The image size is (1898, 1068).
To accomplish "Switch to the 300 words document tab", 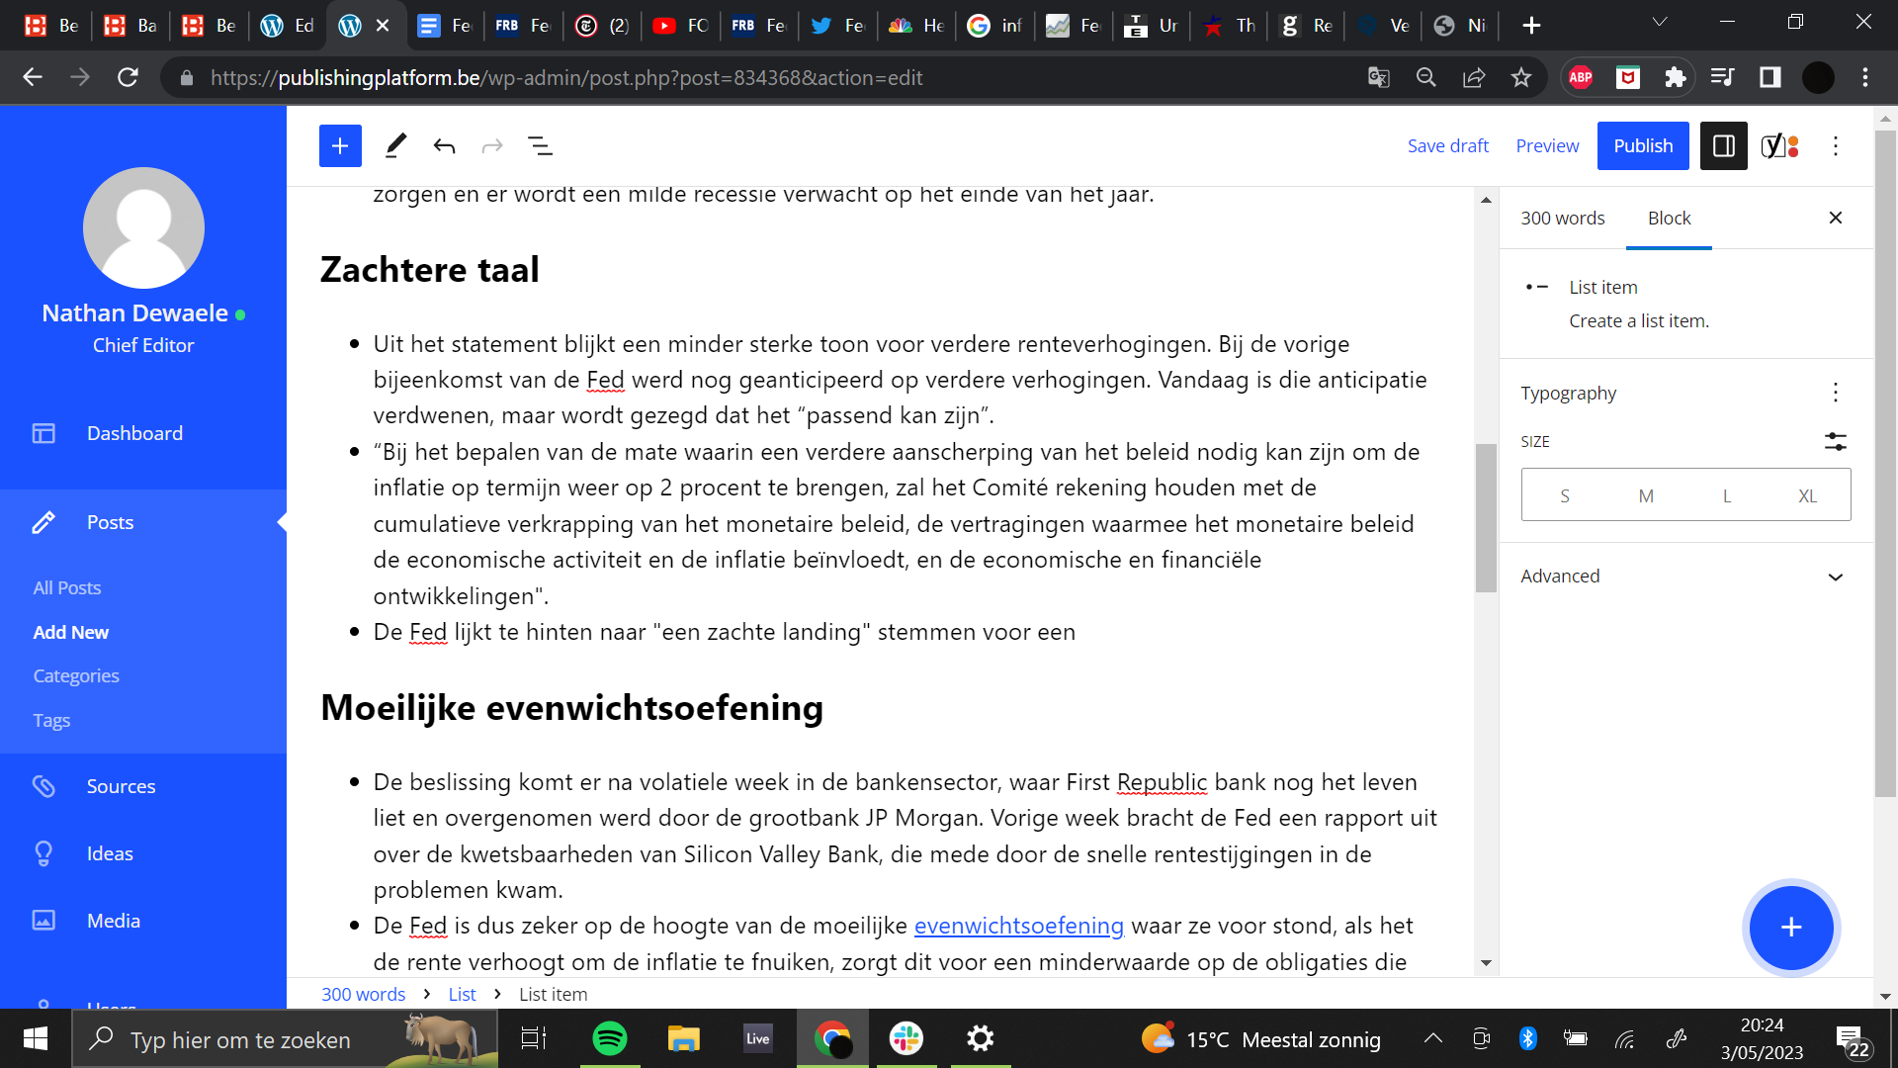I will [1562, 219].
